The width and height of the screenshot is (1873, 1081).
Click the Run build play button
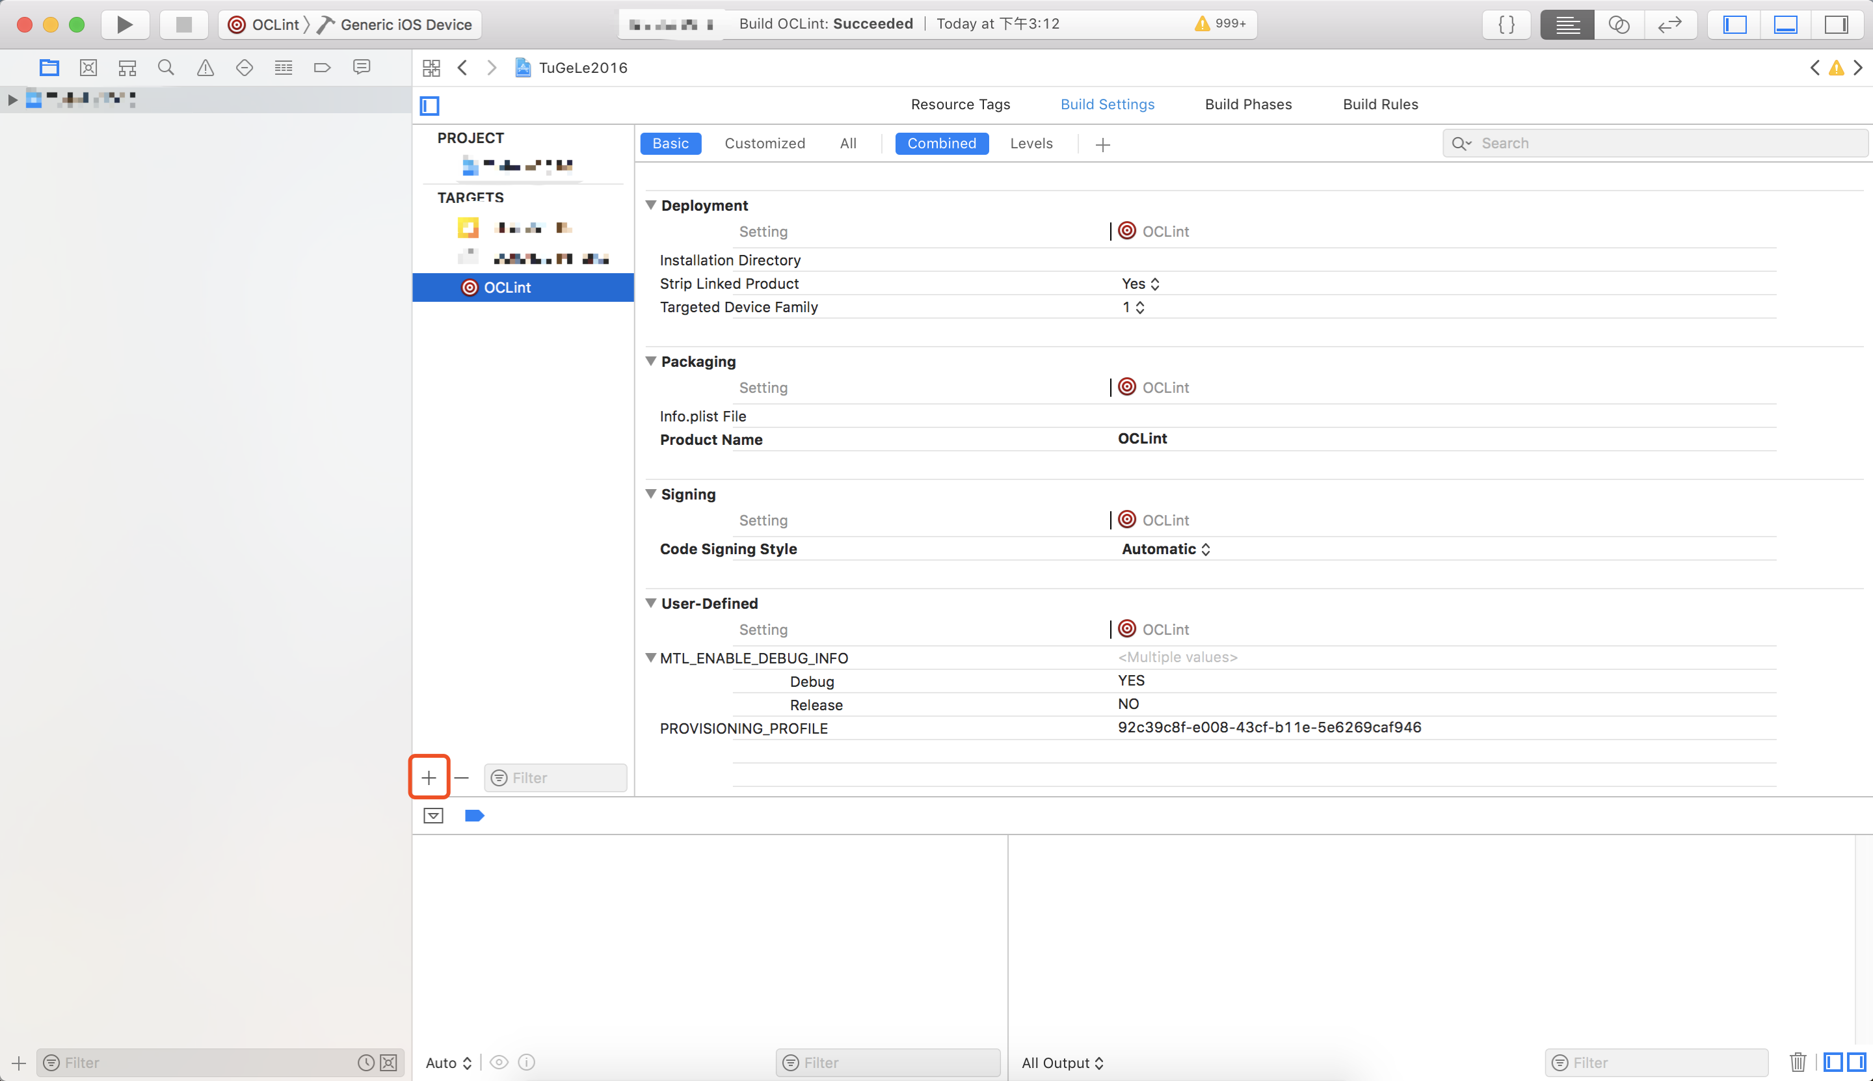(x=125, y=25)
